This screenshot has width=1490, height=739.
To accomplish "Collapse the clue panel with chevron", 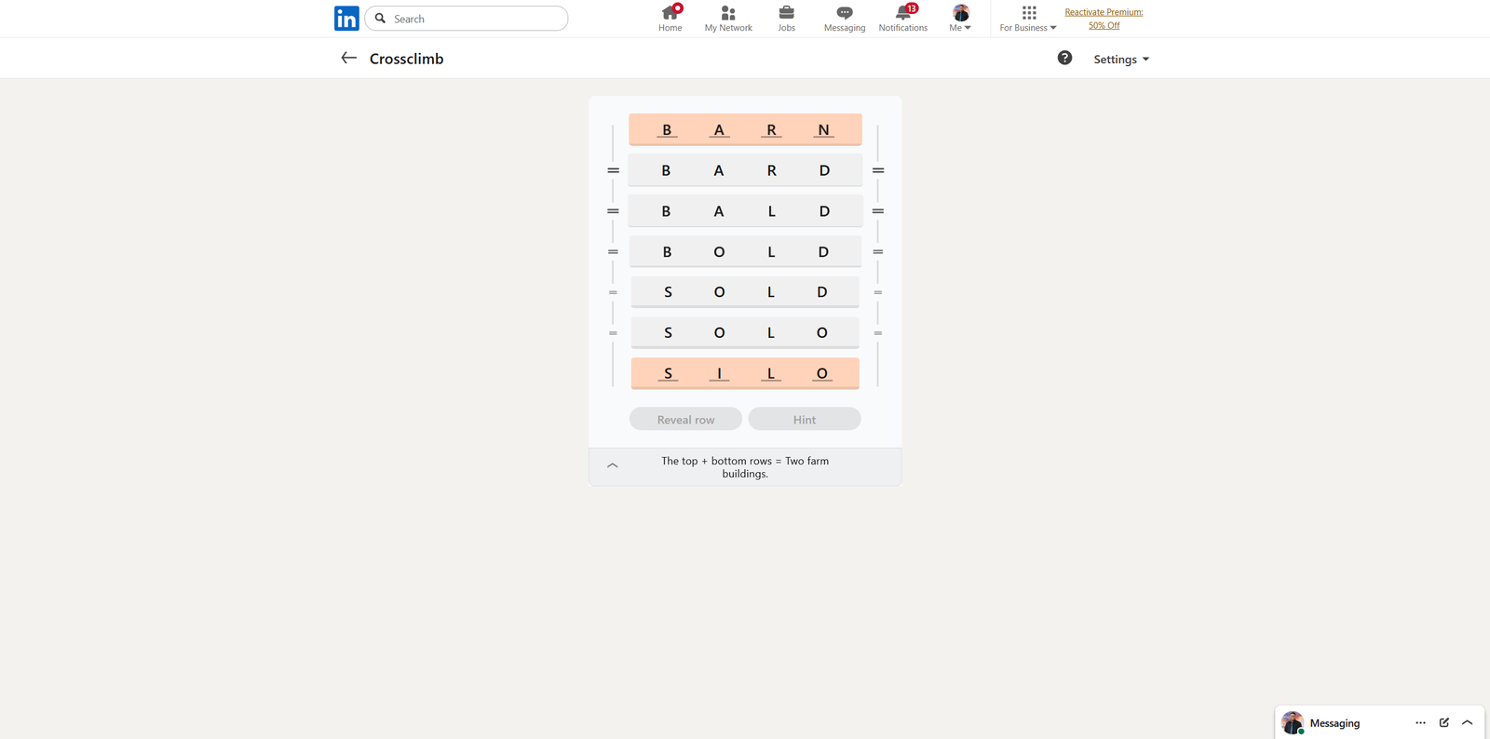I will [613, 465].
